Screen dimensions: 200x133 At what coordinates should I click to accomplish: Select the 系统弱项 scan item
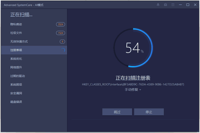point(34,85)
